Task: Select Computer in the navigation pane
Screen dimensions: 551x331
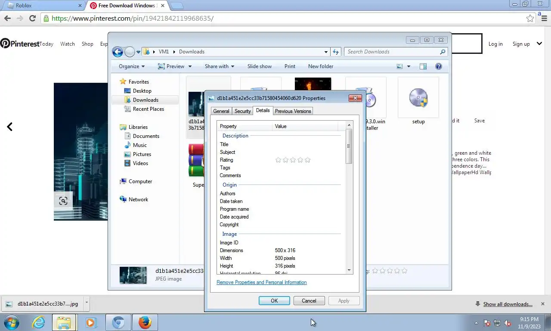Action: click(x=140, y=181)
